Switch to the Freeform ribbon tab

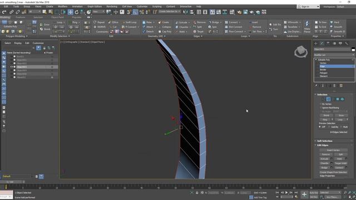[x=20, y=17]
